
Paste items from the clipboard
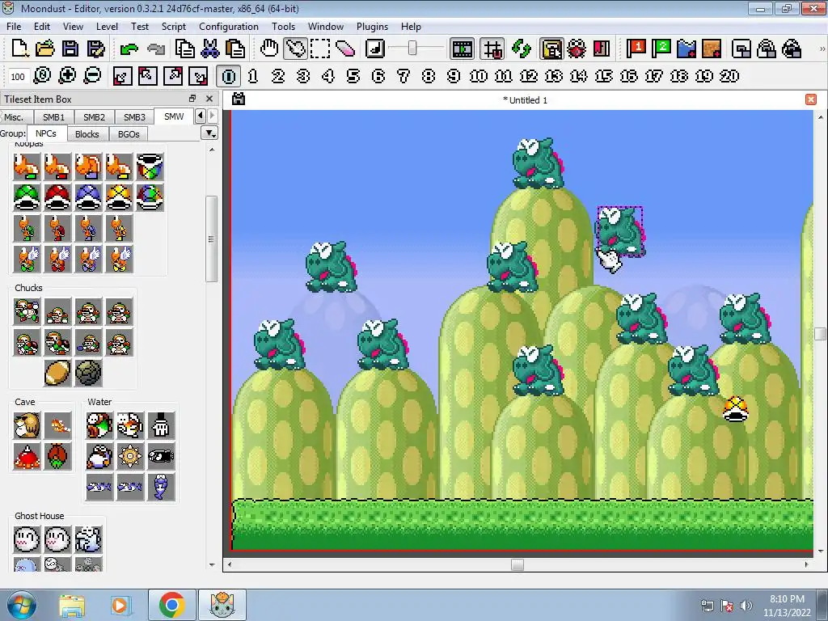[x=235, y=49]
